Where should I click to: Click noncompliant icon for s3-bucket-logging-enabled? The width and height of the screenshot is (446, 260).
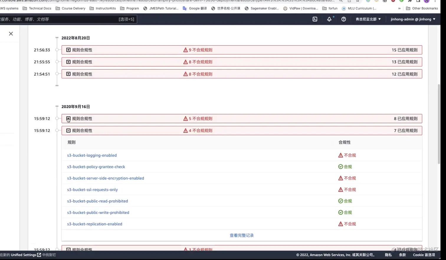coord(340,155)
